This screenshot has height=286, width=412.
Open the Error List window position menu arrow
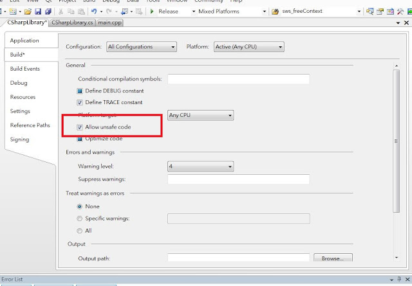point(391,280)
